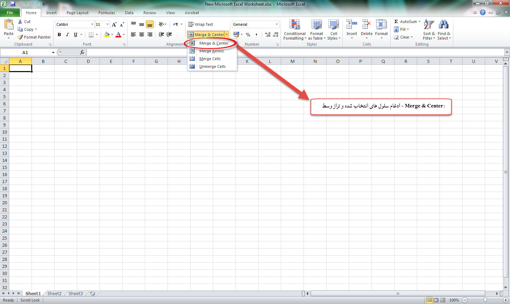Viewport: 510px width, 304px height.
Task: Click the Delete cells icon
Action: [x=367, y=25]
